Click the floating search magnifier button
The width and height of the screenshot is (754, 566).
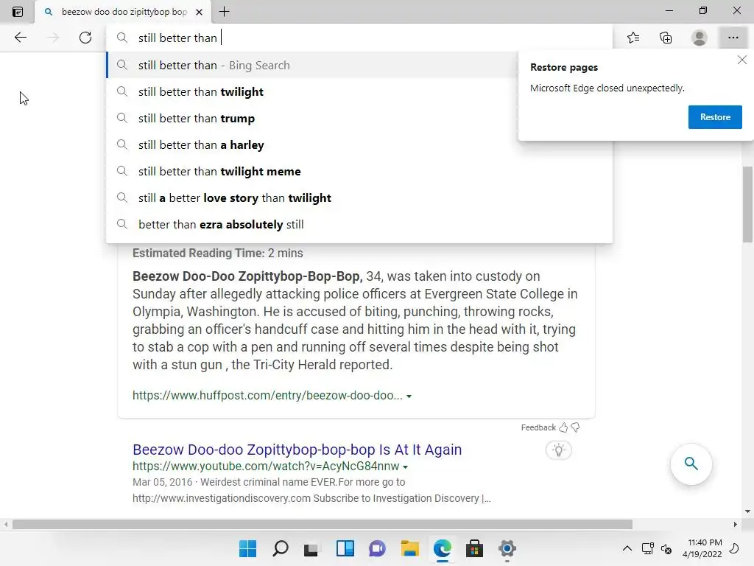click(x=691, y=464)
